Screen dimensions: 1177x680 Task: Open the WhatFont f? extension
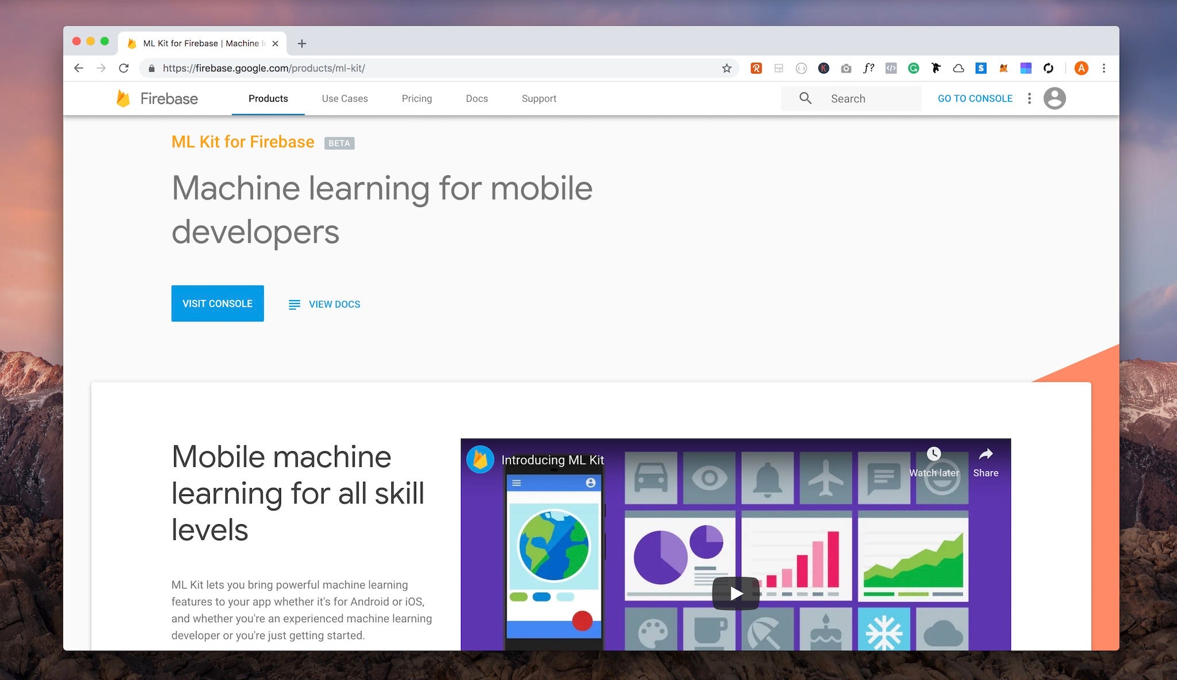click(868, 68)
